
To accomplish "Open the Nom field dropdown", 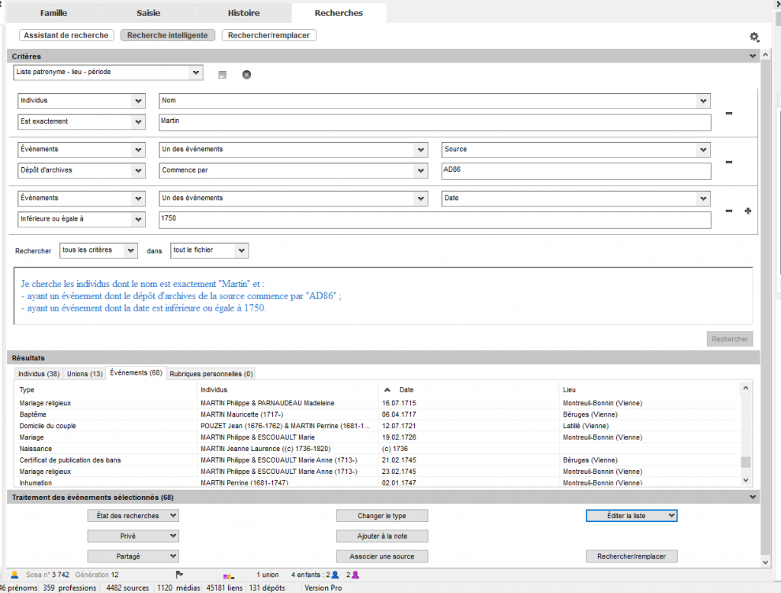I will click(x=434, y=101).
